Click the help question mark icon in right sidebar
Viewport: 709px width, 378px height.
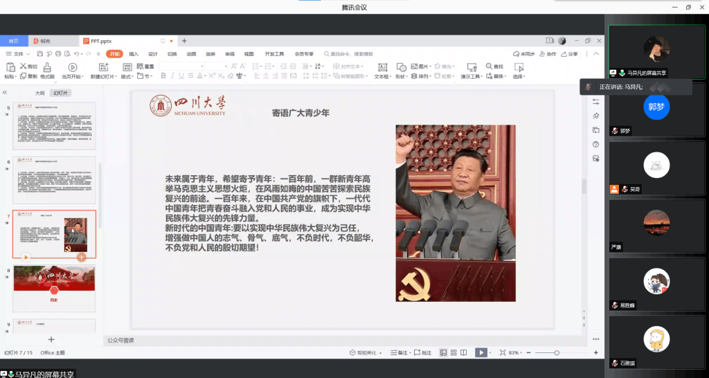click(x=595, y=144)
